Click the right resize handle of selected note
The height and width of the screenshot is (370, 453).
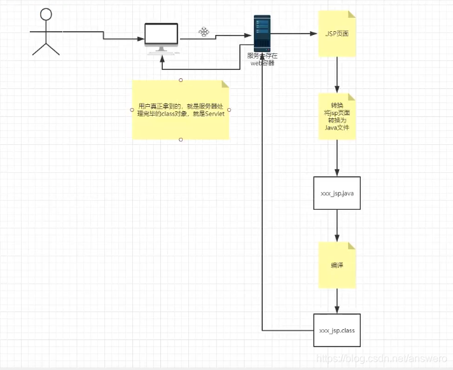pyautogui.click(x=229, y=110)
